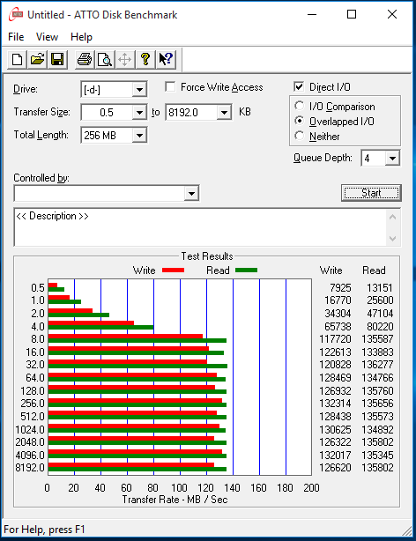Uncheck the Direct I/O checkbox

coord(299,87)
